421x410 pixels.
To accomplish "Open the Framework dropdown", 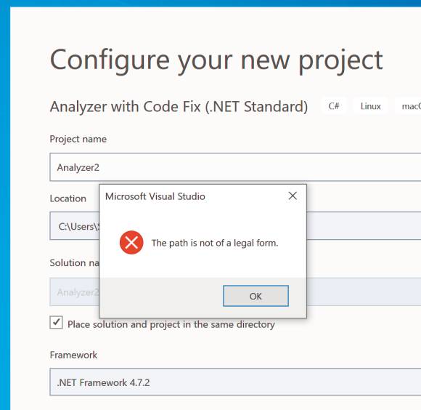I will (235, 382).
